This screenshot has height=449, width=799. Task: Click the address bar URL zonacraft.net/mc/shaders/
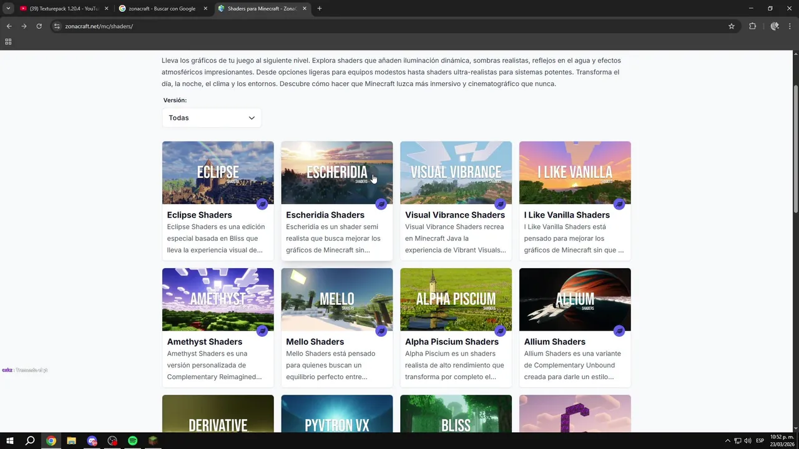click(99, 26)
